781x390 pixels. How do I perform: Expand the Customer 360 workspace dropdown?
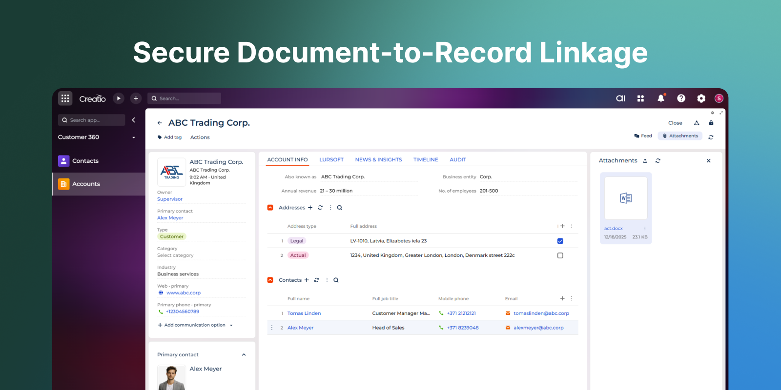134,137
